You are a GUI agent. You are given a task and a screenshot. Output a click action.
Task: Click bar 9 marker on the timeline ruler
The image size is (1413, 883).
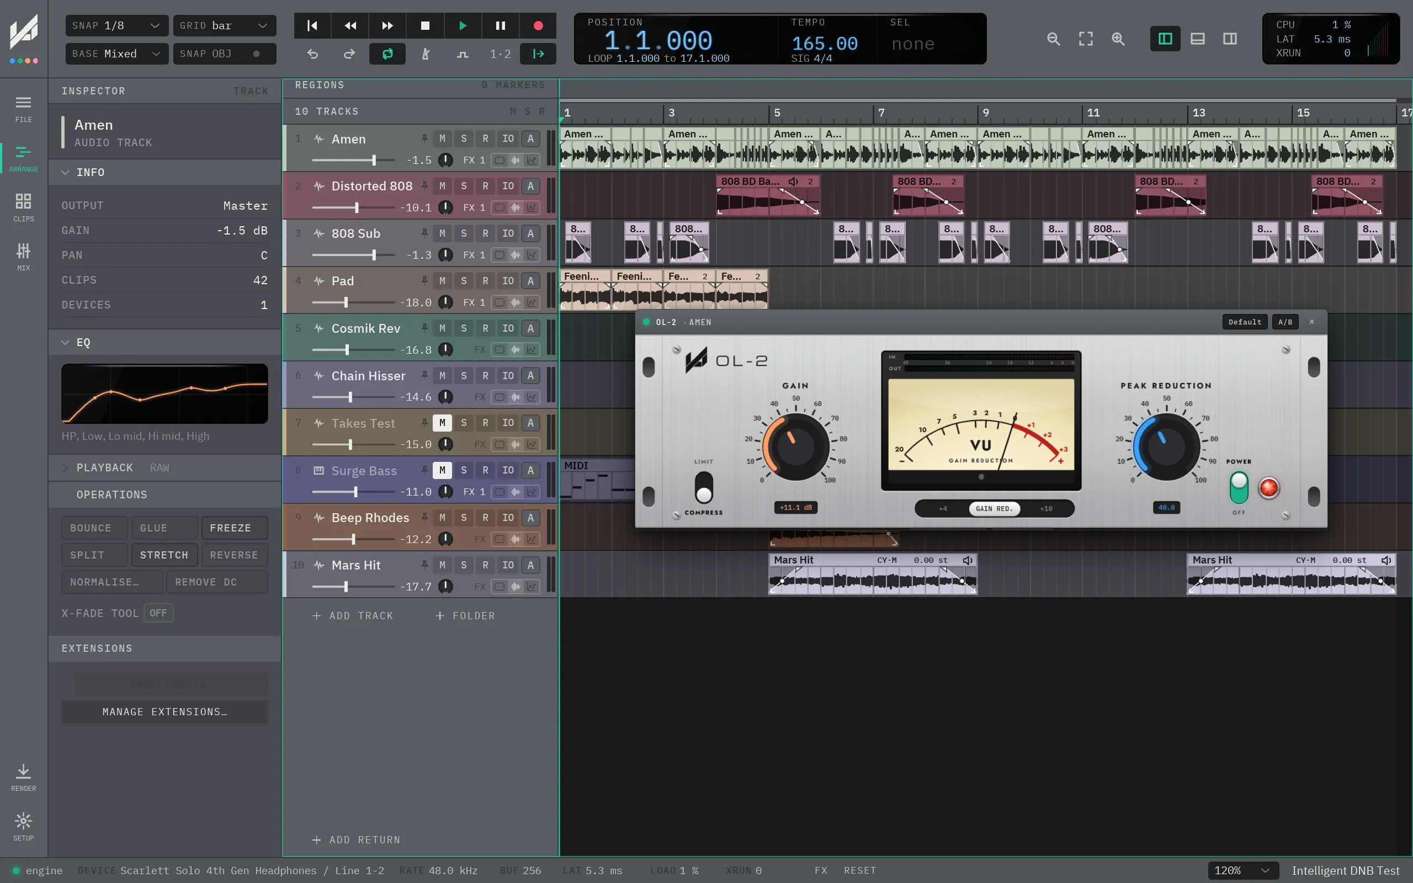click(x=986, y=113)
